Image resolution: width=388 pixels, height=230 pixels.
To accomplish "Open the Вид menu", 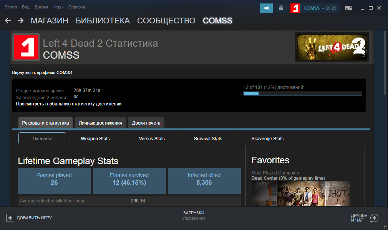I will (x=26, y=7).
